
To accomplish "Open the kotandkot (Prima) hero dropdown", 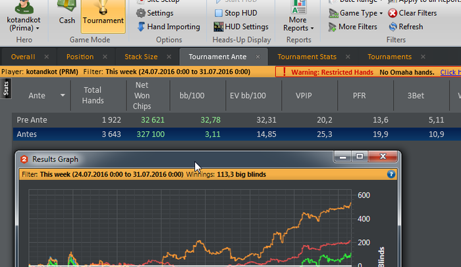I will tap(24, 17).
